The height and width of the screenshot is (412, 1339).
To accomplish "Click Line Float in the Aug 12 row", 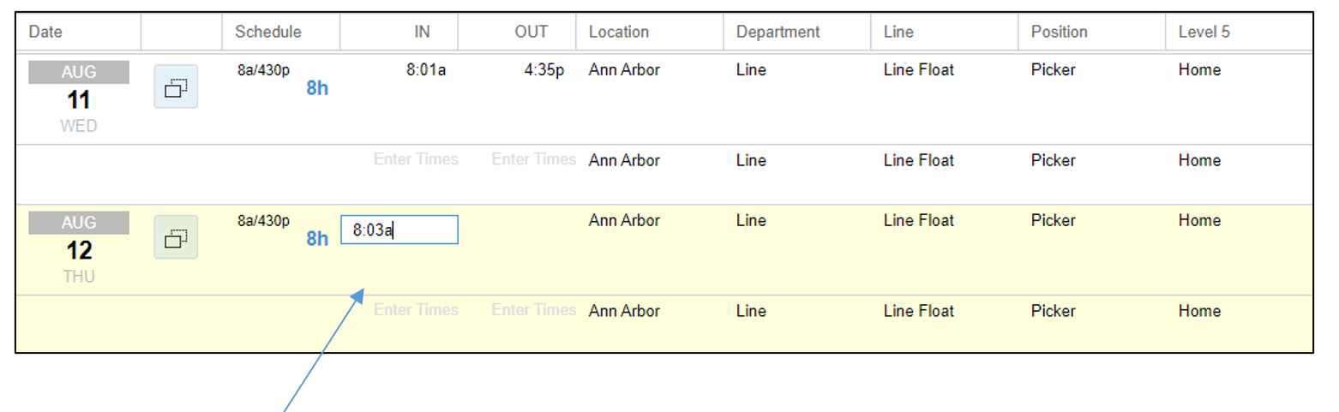I will click(919, 220).
